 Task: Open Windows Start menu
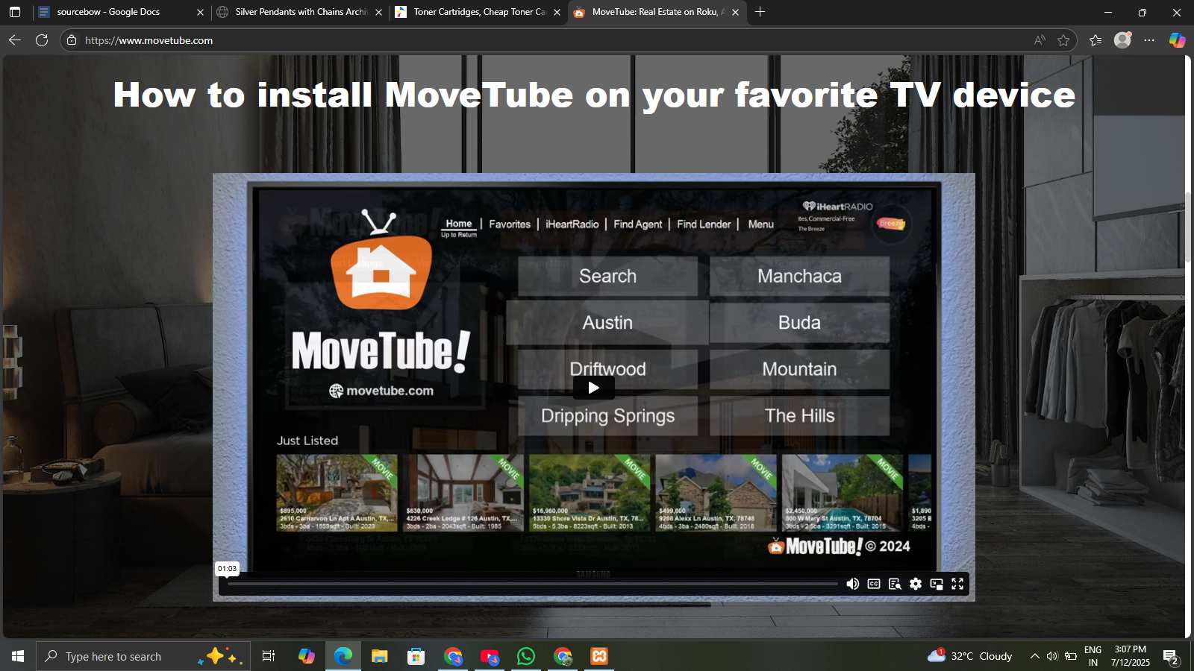tap(18, 656)
